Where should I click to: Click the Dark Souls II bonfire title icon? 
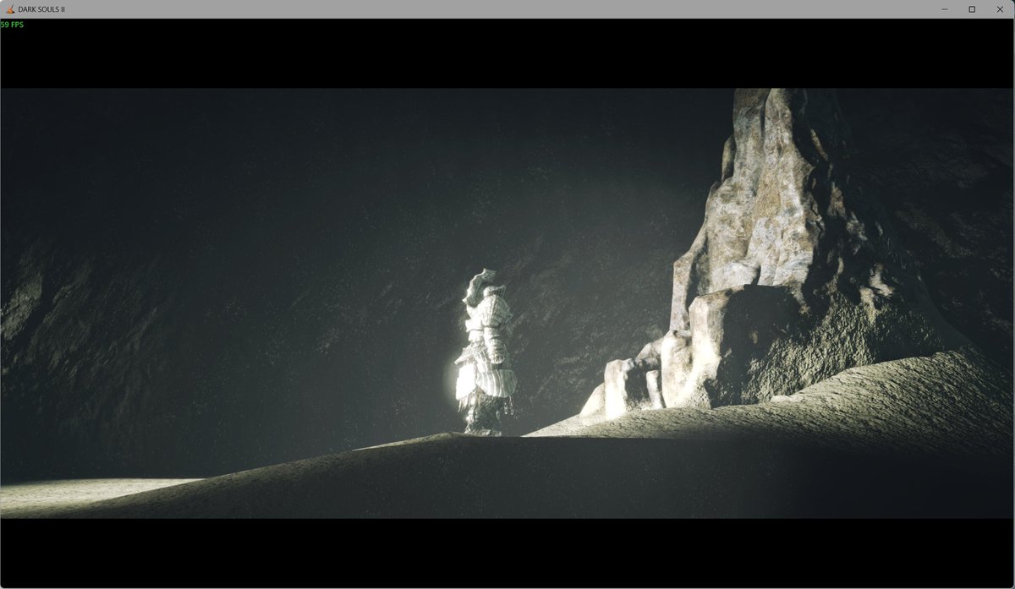[10, 9]
